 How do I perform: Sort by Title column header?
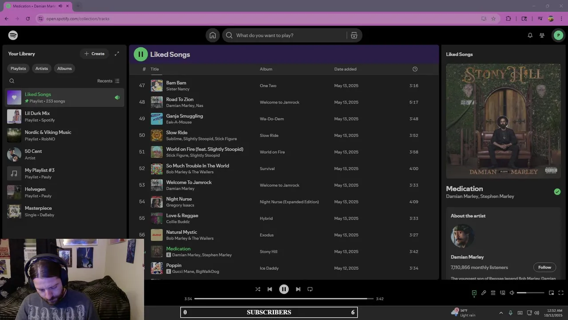click(x=154, y=69)
